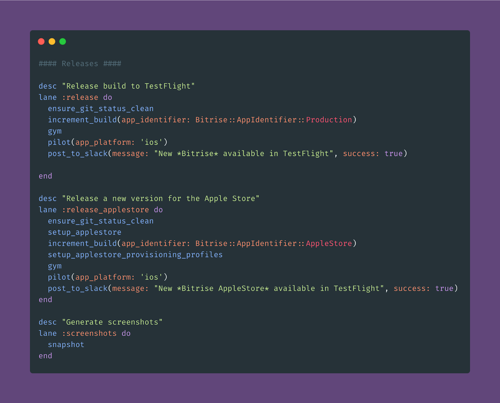Click 'ensure_git_status_clean' in the release_applestore lane

coord(101,221)
